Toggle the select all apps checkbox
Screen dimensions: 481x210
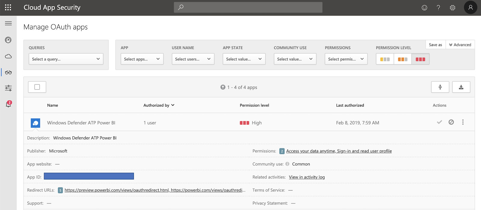[x=37, y=87]
